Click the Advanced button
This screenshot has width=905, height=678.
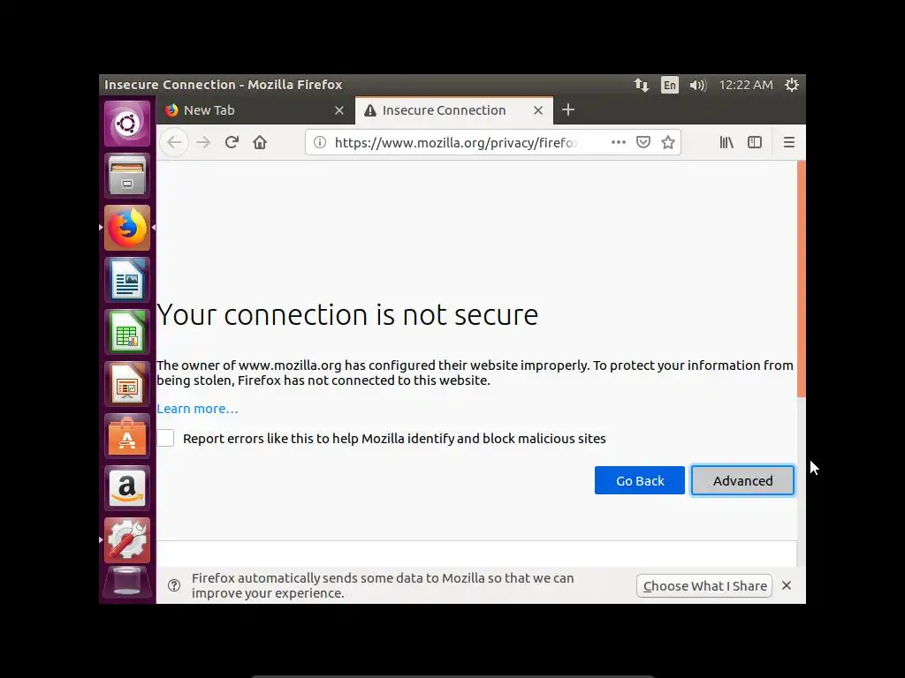[742, 480]
